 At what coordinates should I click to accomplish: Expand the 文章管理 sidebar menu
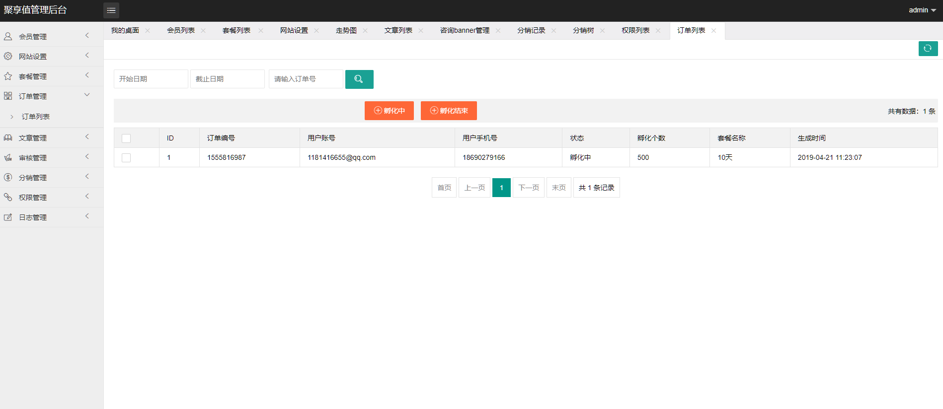pyautogui.click(x=33, y=138)
